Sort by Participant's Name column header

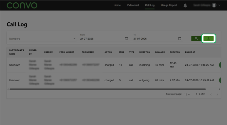tap(17, 52)
